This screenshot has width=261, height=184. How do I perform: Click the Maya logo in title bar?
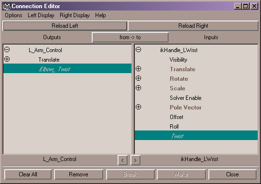[x=7, y=6]
